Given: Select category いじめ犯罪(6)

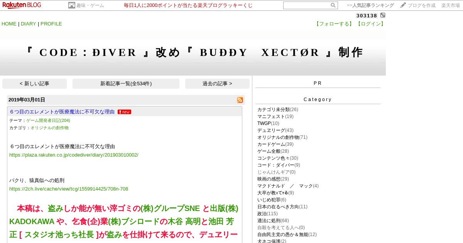Looking at the screenshot, I should click(272, 200).
